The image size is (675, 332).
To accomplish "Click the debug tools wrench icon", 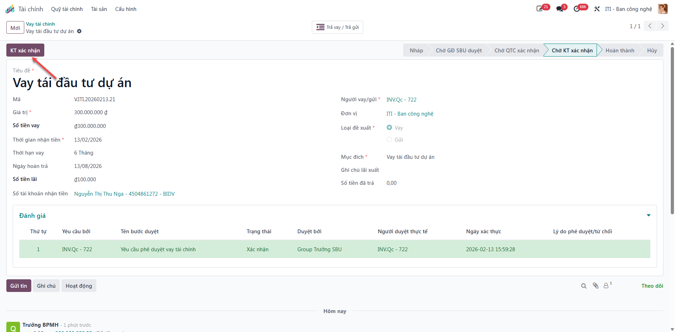I will tap(597, 9).
